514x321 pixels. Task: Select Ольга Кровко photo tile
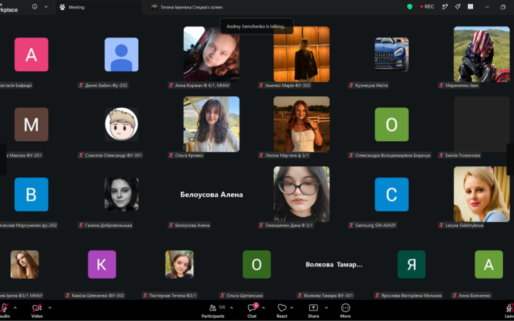tap(211, 124)
